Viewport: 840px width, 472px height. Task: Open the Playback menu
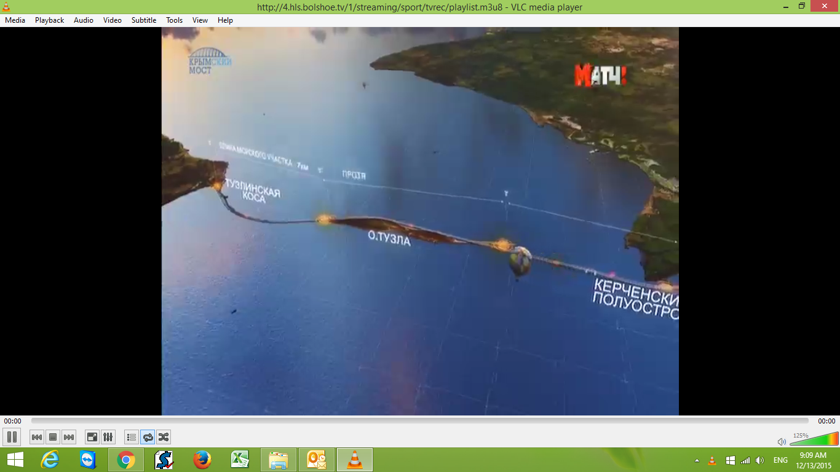[49, 20]
